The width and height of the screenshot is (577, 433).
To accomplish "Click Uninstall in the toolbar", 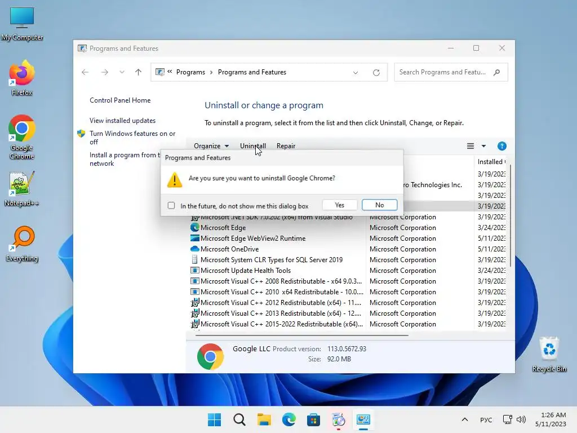I will tap(253, 146).
